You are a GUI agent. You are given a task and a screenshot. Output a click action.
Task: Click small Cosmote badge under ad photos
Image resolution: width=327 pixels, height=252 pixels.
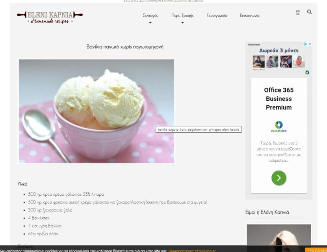(x=307, y=72)
